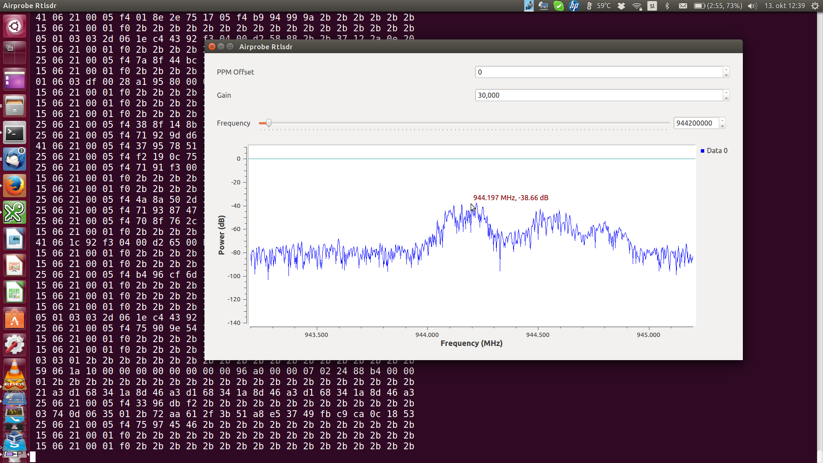
Task: Launch the Files file manager
Action: point(15,106)
